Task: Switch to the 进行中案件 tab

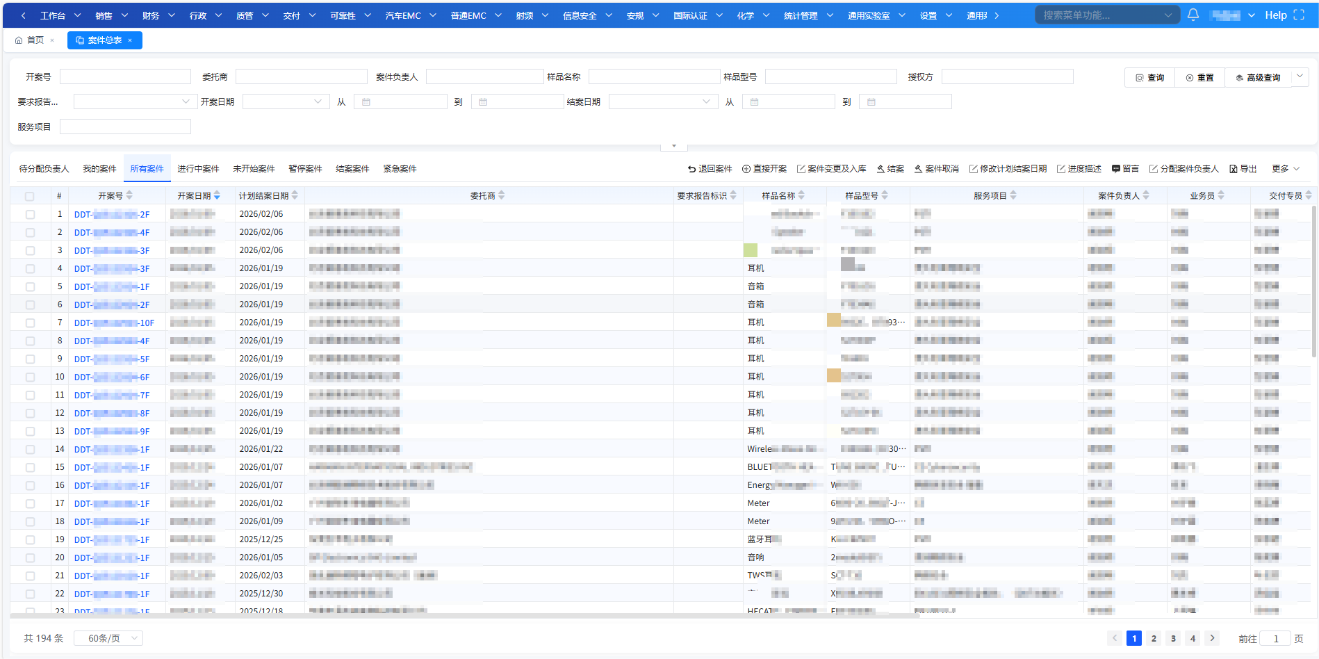Action: coord(198,169)
